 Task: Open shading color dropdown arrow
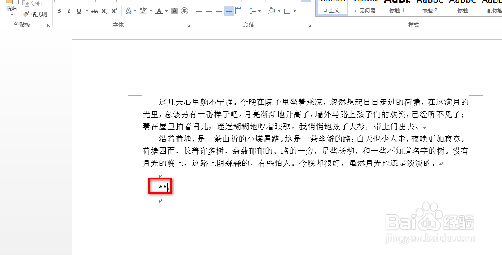(279, 11)
